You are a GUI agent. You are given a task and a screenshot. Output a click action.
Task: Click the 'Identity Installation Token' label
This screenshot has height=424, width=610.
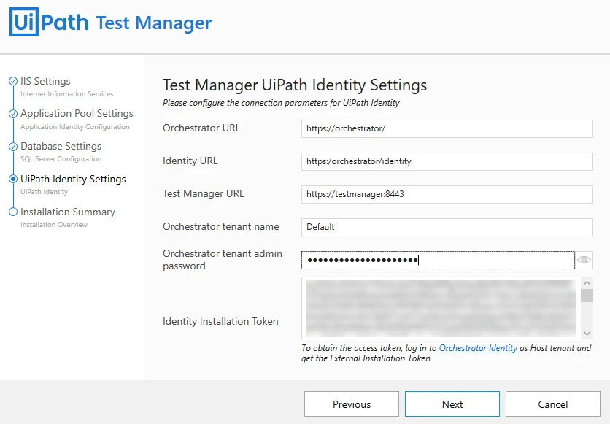tap(220, 321)
